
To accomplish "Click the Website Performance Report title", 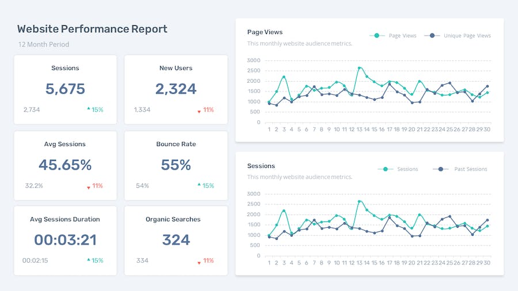I will (92, 29).
